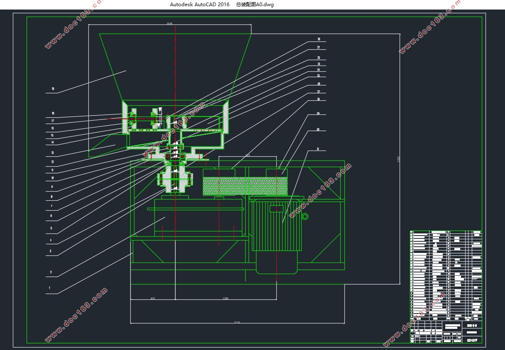This screenshot has height=350, width=505.
Task: Click the part number 18 callout label
Action: (x=53, y=113)
